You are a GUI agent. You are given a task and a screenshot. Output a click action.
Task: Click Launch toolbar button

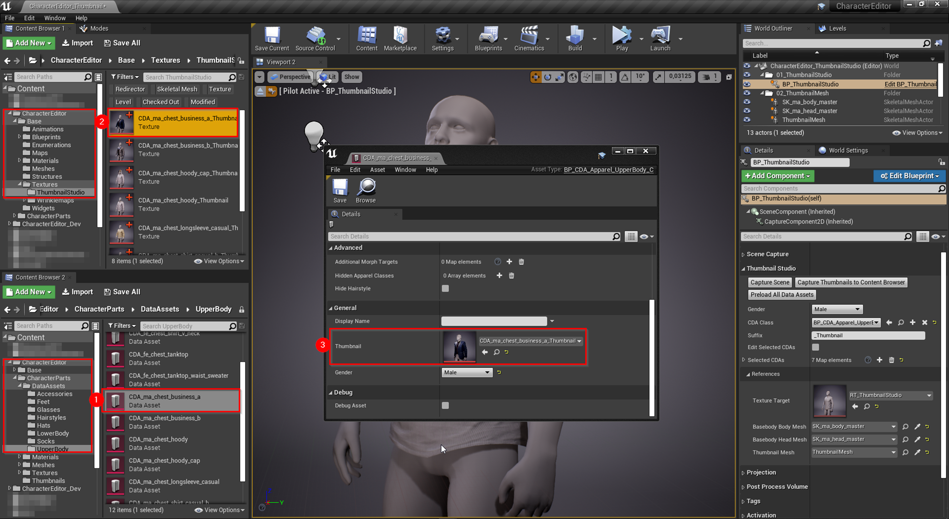[x=660, y=39]
